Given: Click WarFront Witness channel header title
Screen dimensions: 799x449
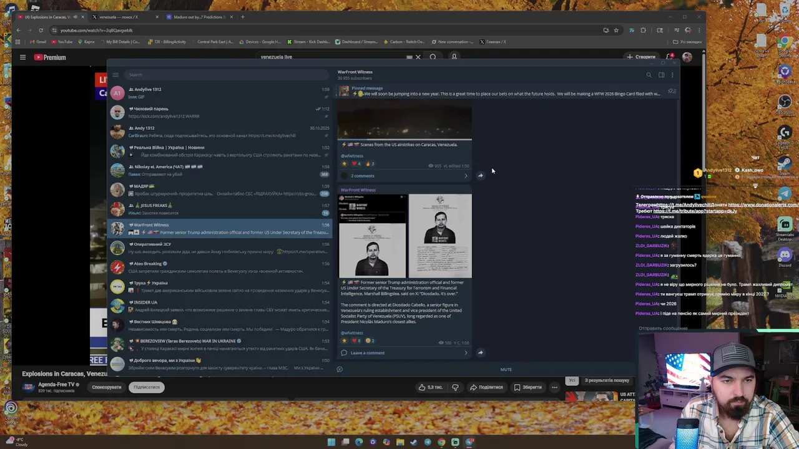Looking at the screenshot, I should [x=355, y=72].
